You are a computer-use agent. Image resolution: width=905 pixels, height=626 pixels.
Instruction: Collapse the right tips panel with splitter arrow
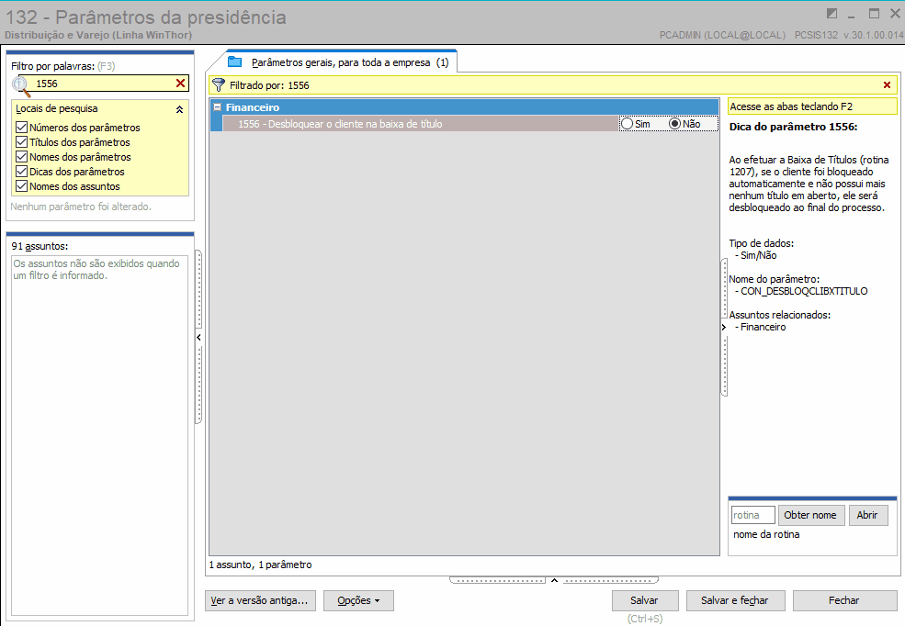[724, 327]
